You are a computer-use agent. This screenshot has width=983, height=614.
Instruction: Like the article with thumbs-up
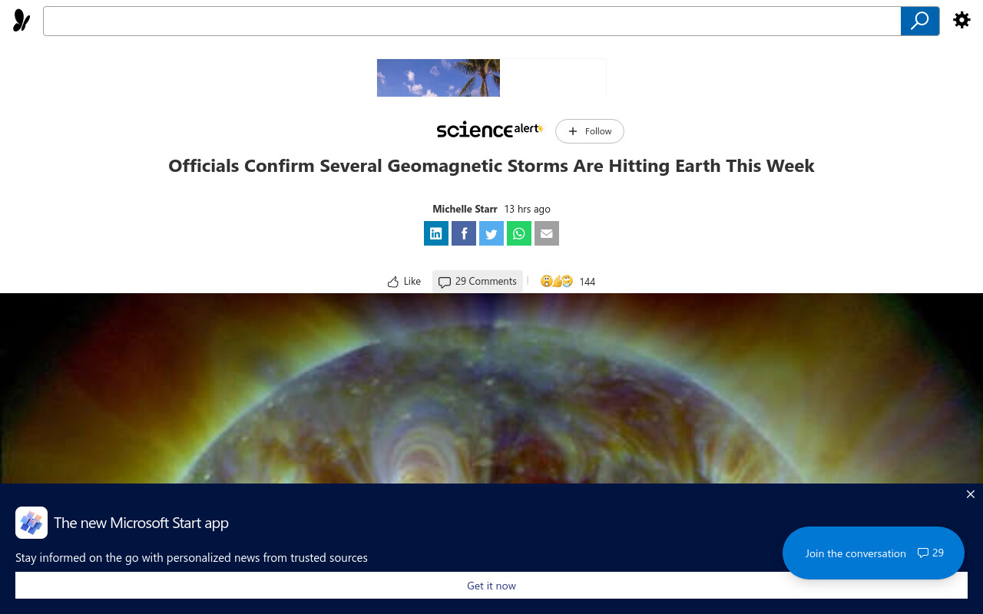point(404,282)
